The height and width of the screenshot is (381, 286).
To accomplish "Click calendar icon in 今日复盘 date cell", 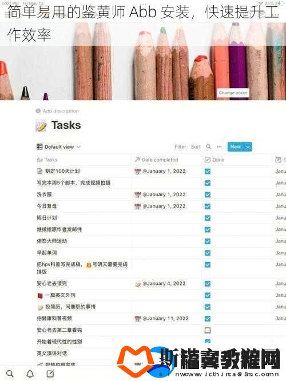I will click(x=137, y=207).
